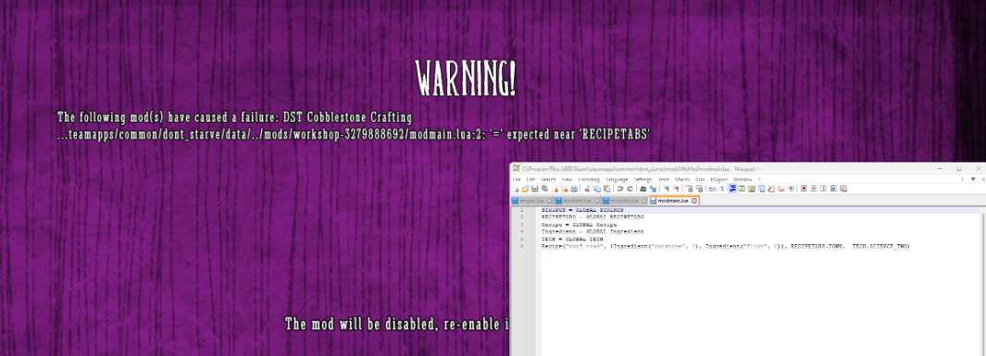Open User Defined Language dialog icon
The height and width of the screenshot is (356, 986).
coord(742,189)
